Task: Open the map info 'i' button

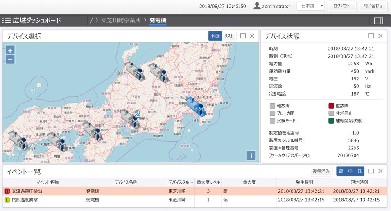Action: [x=251, y=155]
